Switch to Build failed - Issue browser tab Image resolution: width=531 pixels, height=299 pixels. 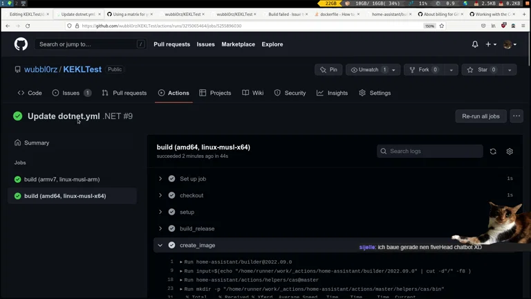click(286, 15)
